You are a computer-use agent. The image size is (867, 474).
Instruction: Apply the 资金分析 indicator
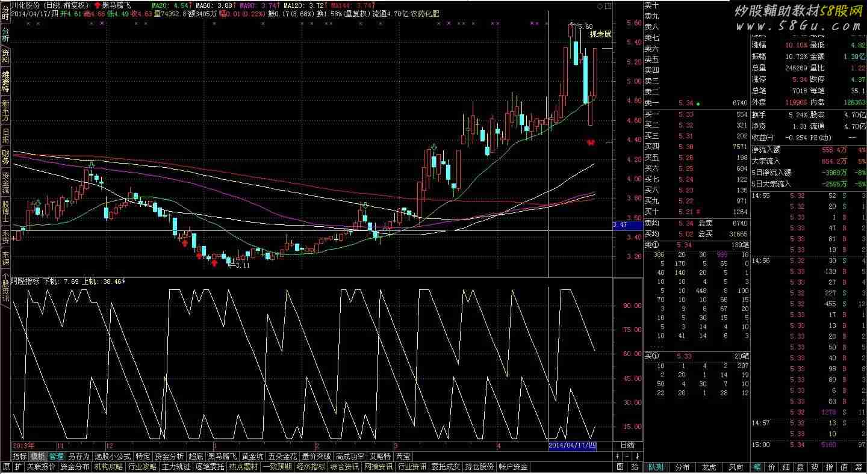coord(169,457)
